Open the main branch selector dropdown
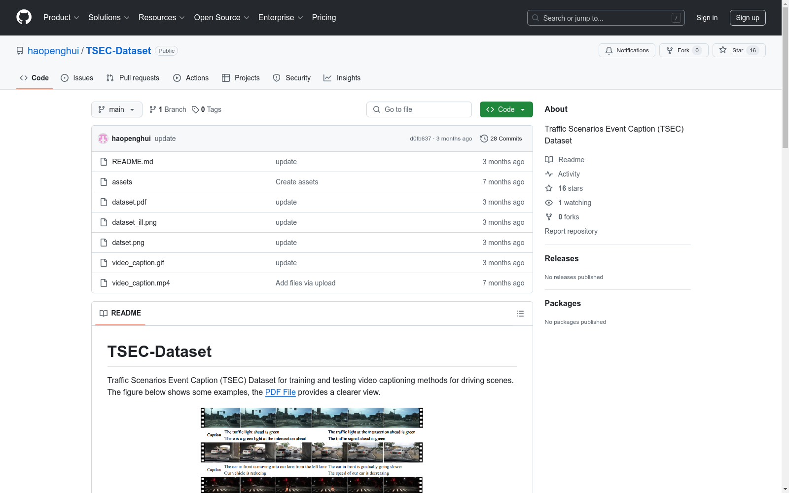789x493 pixels. point(117,109)
